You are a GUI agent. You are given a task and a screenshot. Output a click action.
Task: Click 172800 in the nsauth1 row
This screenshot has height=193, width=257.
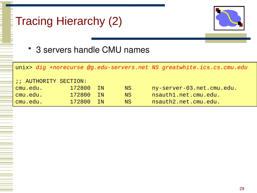point(80,95)
